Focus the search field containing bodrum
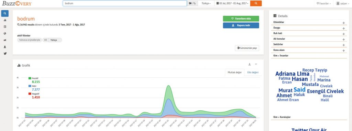Viewport: 352px width, 131px height. click(125, 3)
